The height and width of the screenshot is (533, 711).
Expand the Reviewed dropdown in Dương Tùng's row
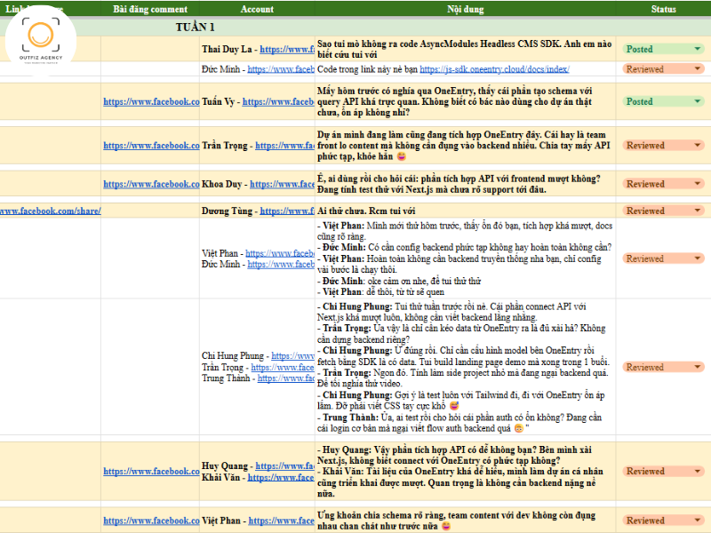tap(697, 211)
